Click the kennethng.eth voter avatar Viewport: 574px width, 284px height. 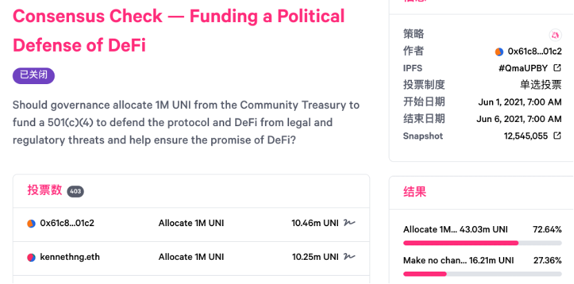(31, 257)
